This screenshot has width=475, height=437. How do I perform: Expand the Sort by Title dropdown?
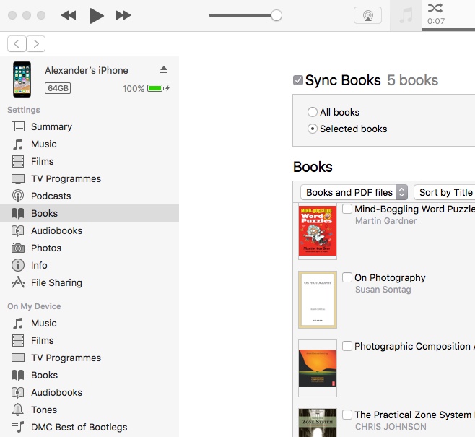tap(445, 192)
